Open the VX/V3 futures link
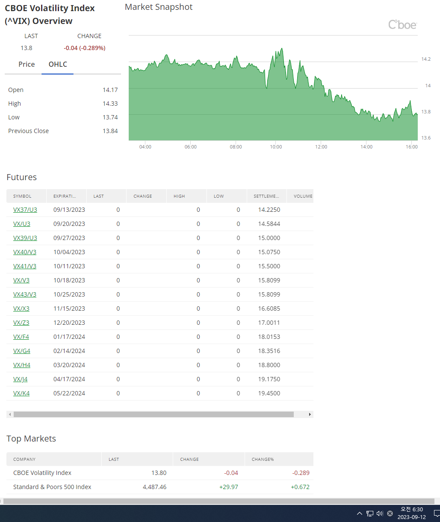 [21, 280]
